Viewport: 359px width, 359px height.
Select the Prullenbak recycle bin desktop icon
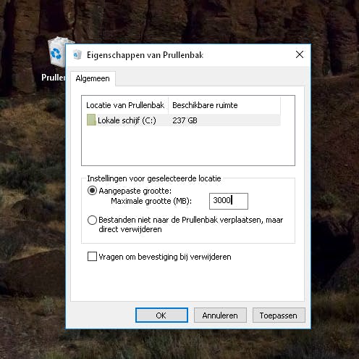57,51
